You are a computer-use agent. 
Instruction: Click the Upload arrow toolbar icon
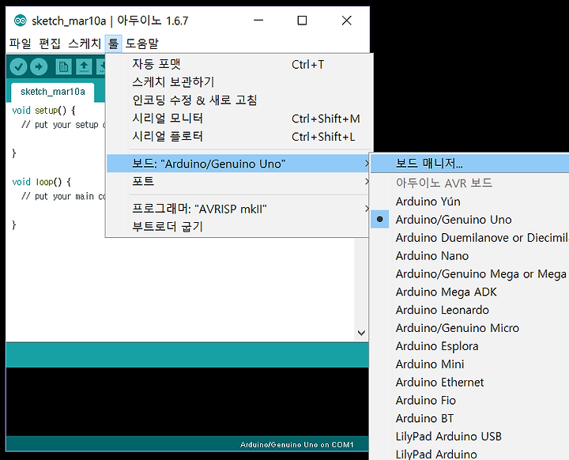tap(39, 67)
